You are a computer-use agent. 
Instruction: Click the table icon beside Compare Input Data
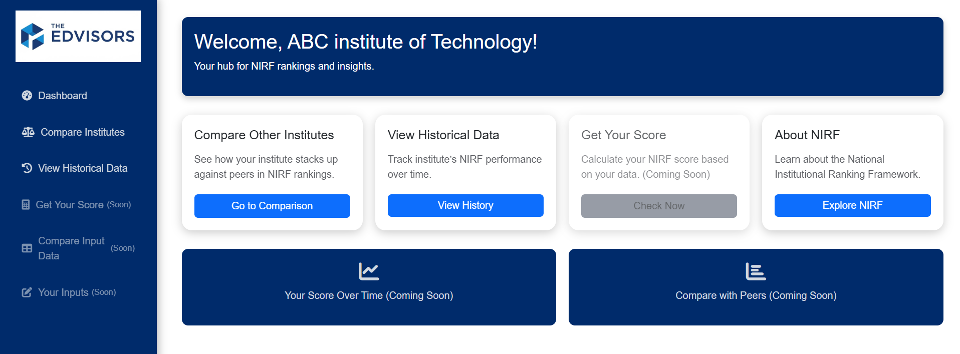(x=27, y=248)
